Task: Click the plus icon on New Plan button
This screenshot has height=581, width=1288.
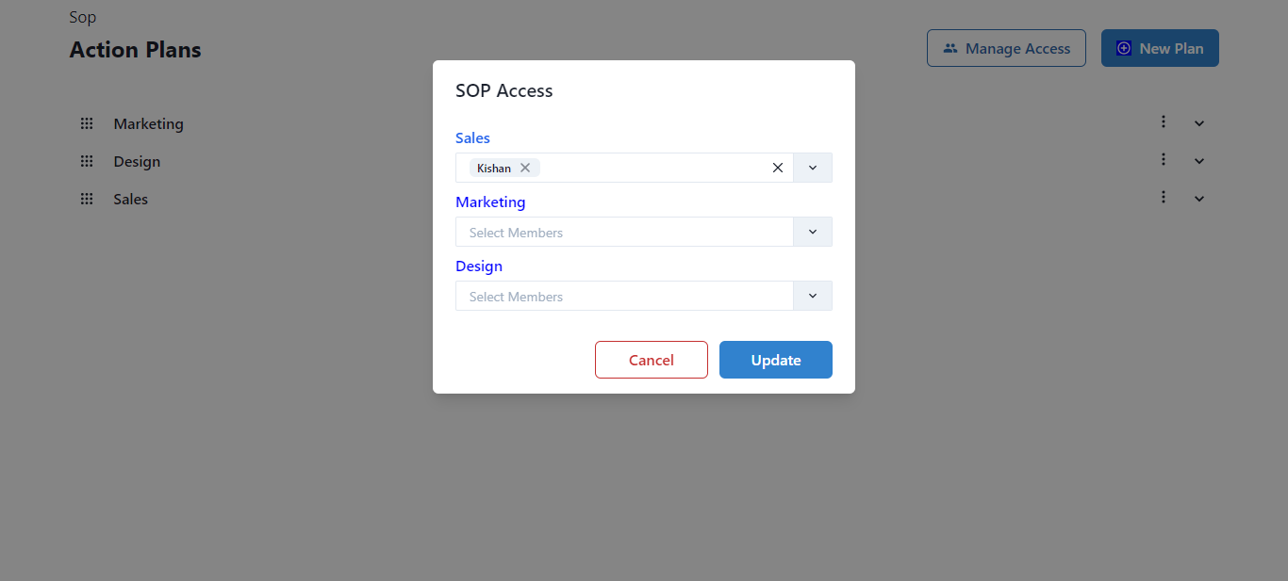Action: 1123,46
